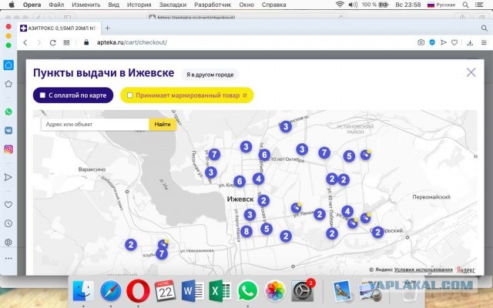The height and width of the screenshot is (308, 493).
Task: Take a snapshot with the camera icon
Action: coord(421,42)
